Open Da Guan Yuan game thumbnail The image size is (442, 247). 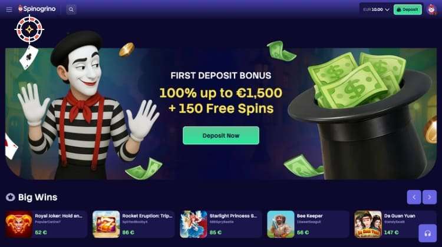click(x=368, y=224)
